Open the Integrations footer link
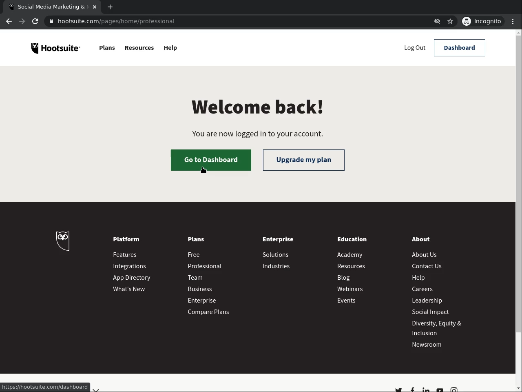 coord(129,266)
